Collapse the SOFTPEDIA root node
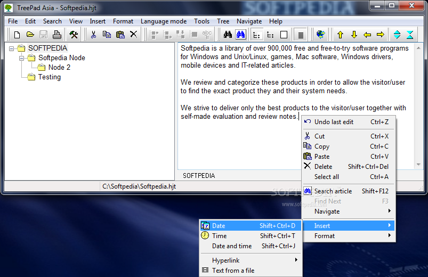The image size is (428, 277). [11, 49]
